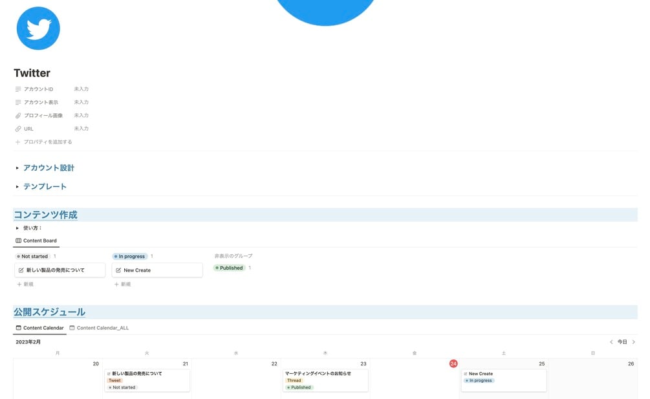
Task: Expand the テンプレート toggle
Action: pos(17,186)
